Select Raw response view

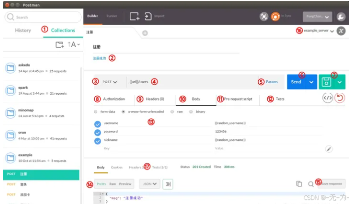[113, 184]
